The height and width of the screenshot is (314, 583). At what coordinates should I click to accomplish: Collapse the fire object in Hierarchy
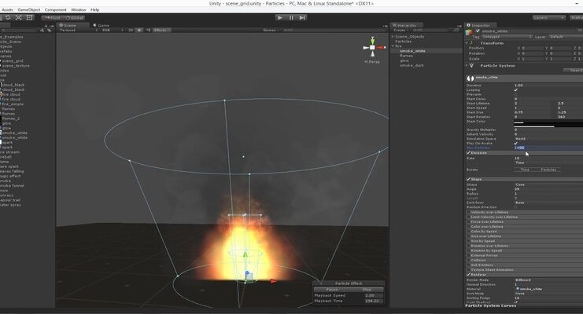(393, 46)
